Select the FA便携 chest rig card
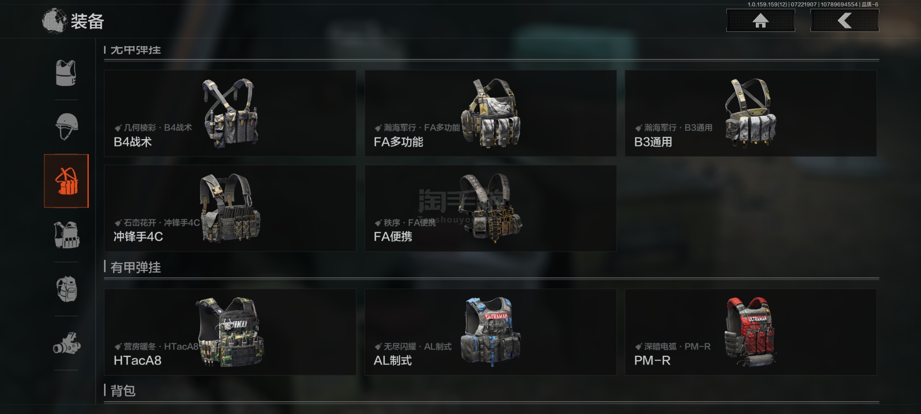The height and width of the screenshot is (414, 921). 490,208
